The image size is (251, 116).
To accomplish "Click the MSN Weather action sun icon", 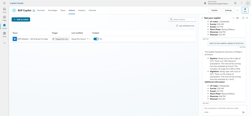I will [x=15, y=39].
